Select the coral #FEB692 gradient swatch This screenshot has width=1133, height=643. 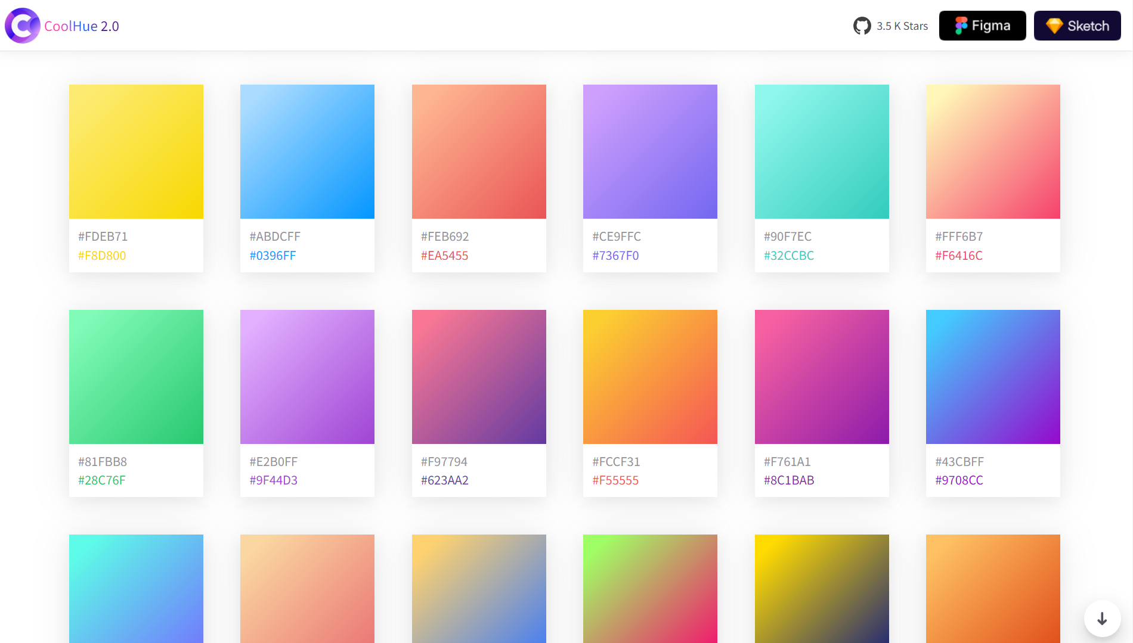point(479,151)
